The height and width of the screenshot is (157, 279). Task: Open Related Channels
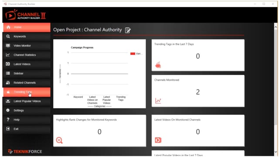click(x=27, y=83)
